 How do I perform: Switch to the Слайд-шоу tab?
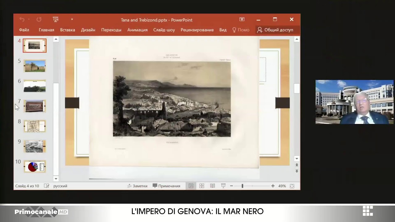(x=164, y=30)
